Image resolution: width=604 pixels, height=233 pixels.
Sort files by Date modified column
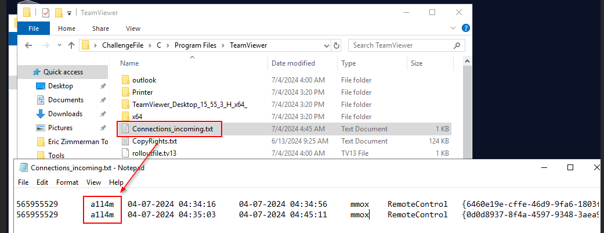tap(293, 63)
